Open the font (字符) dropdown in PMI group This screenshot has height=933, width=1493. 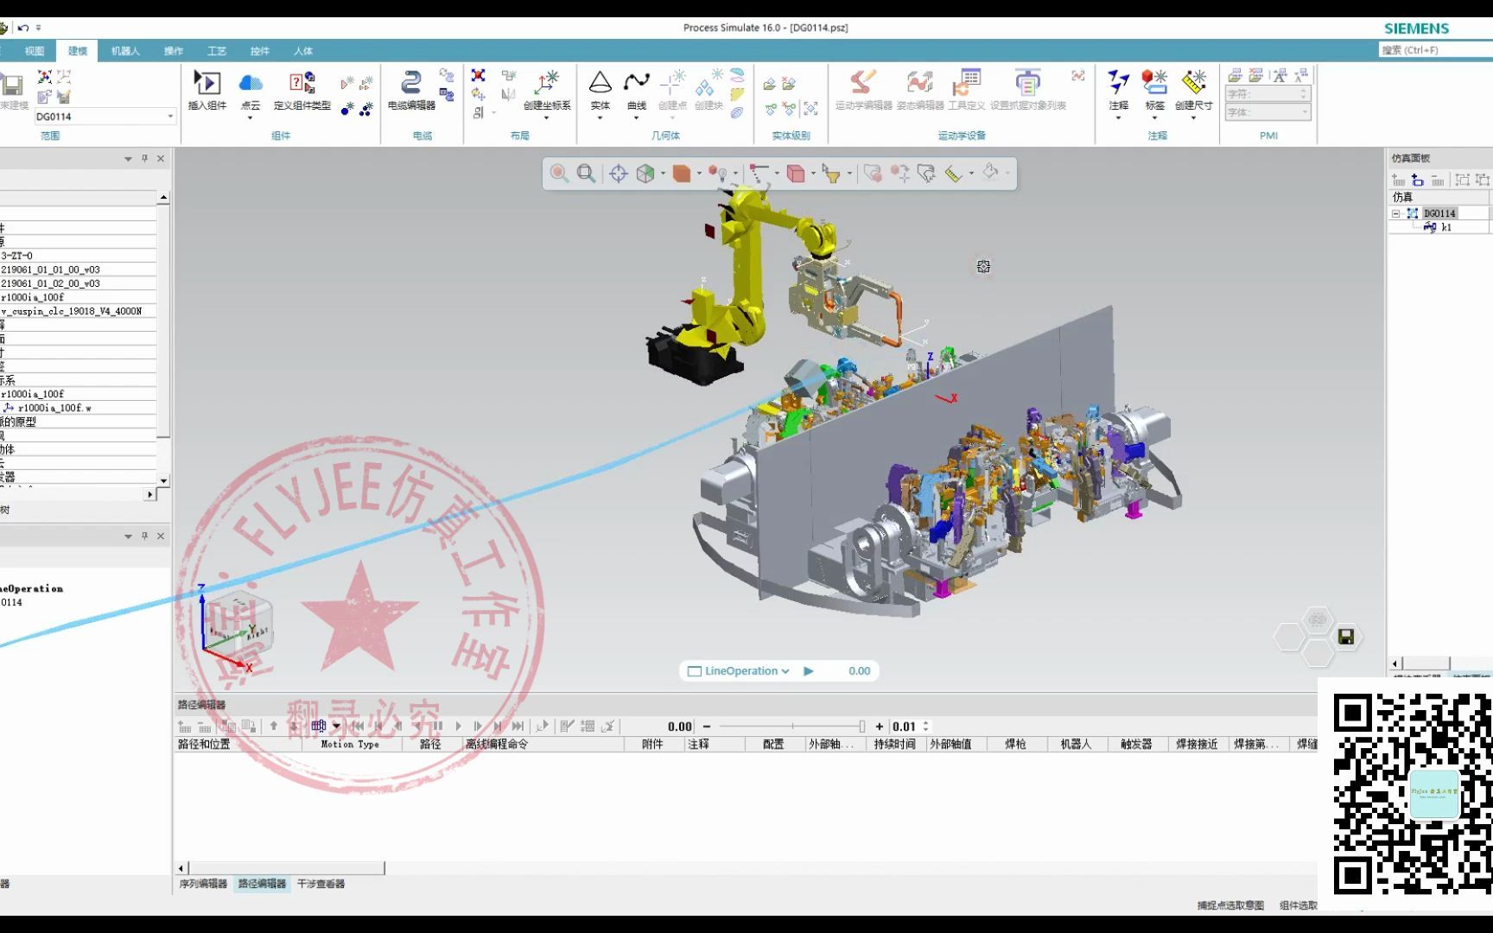tap(1267, 93)
